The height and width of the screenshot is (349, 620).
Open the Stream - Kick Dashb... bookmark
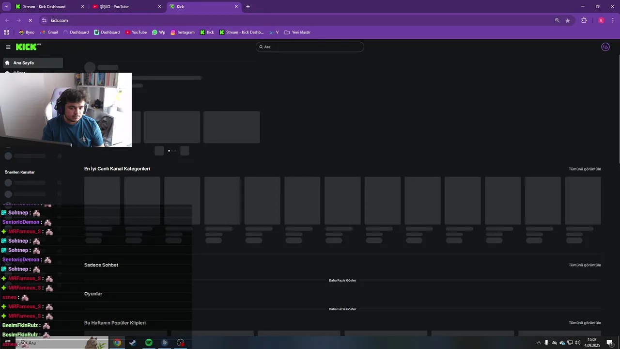pyautogui.click(x=242, y=32)
